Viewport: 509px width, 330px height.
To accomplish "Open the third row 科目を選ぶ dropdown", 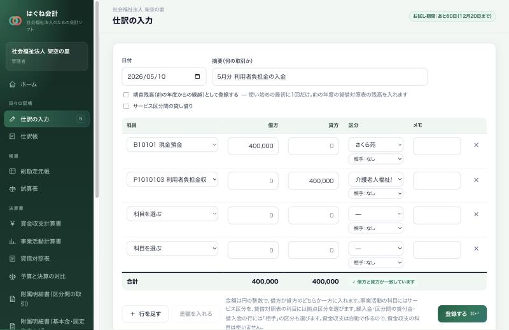I will click(x=172, y=214).
